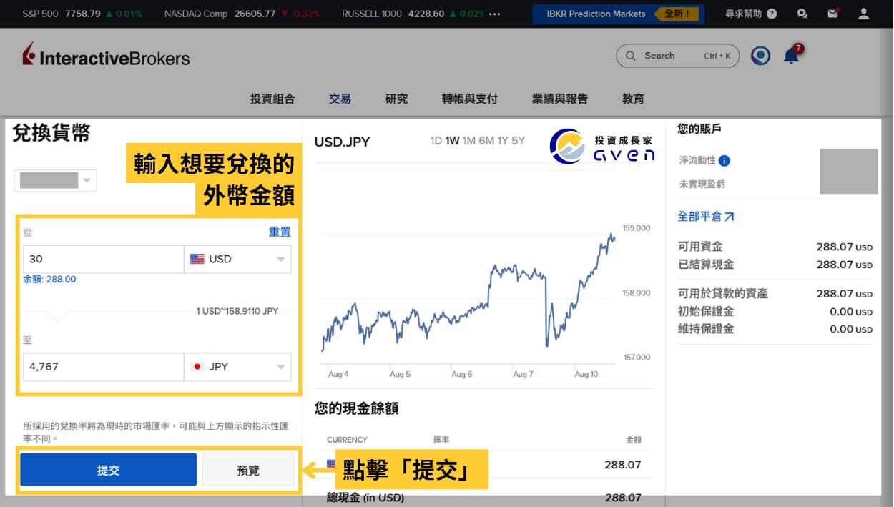The width and height of the screenshot is (894, 507).
Task: Click the Interactive Brokers logo
Action: [x=106, y=55]
